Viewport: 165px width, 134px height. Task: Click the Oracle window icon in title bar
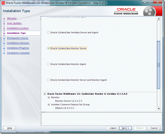coord(3,3)
